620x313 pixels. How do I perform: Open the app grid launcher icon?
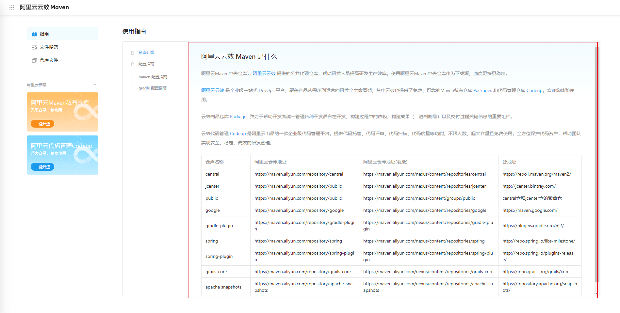tap(12, 7)
